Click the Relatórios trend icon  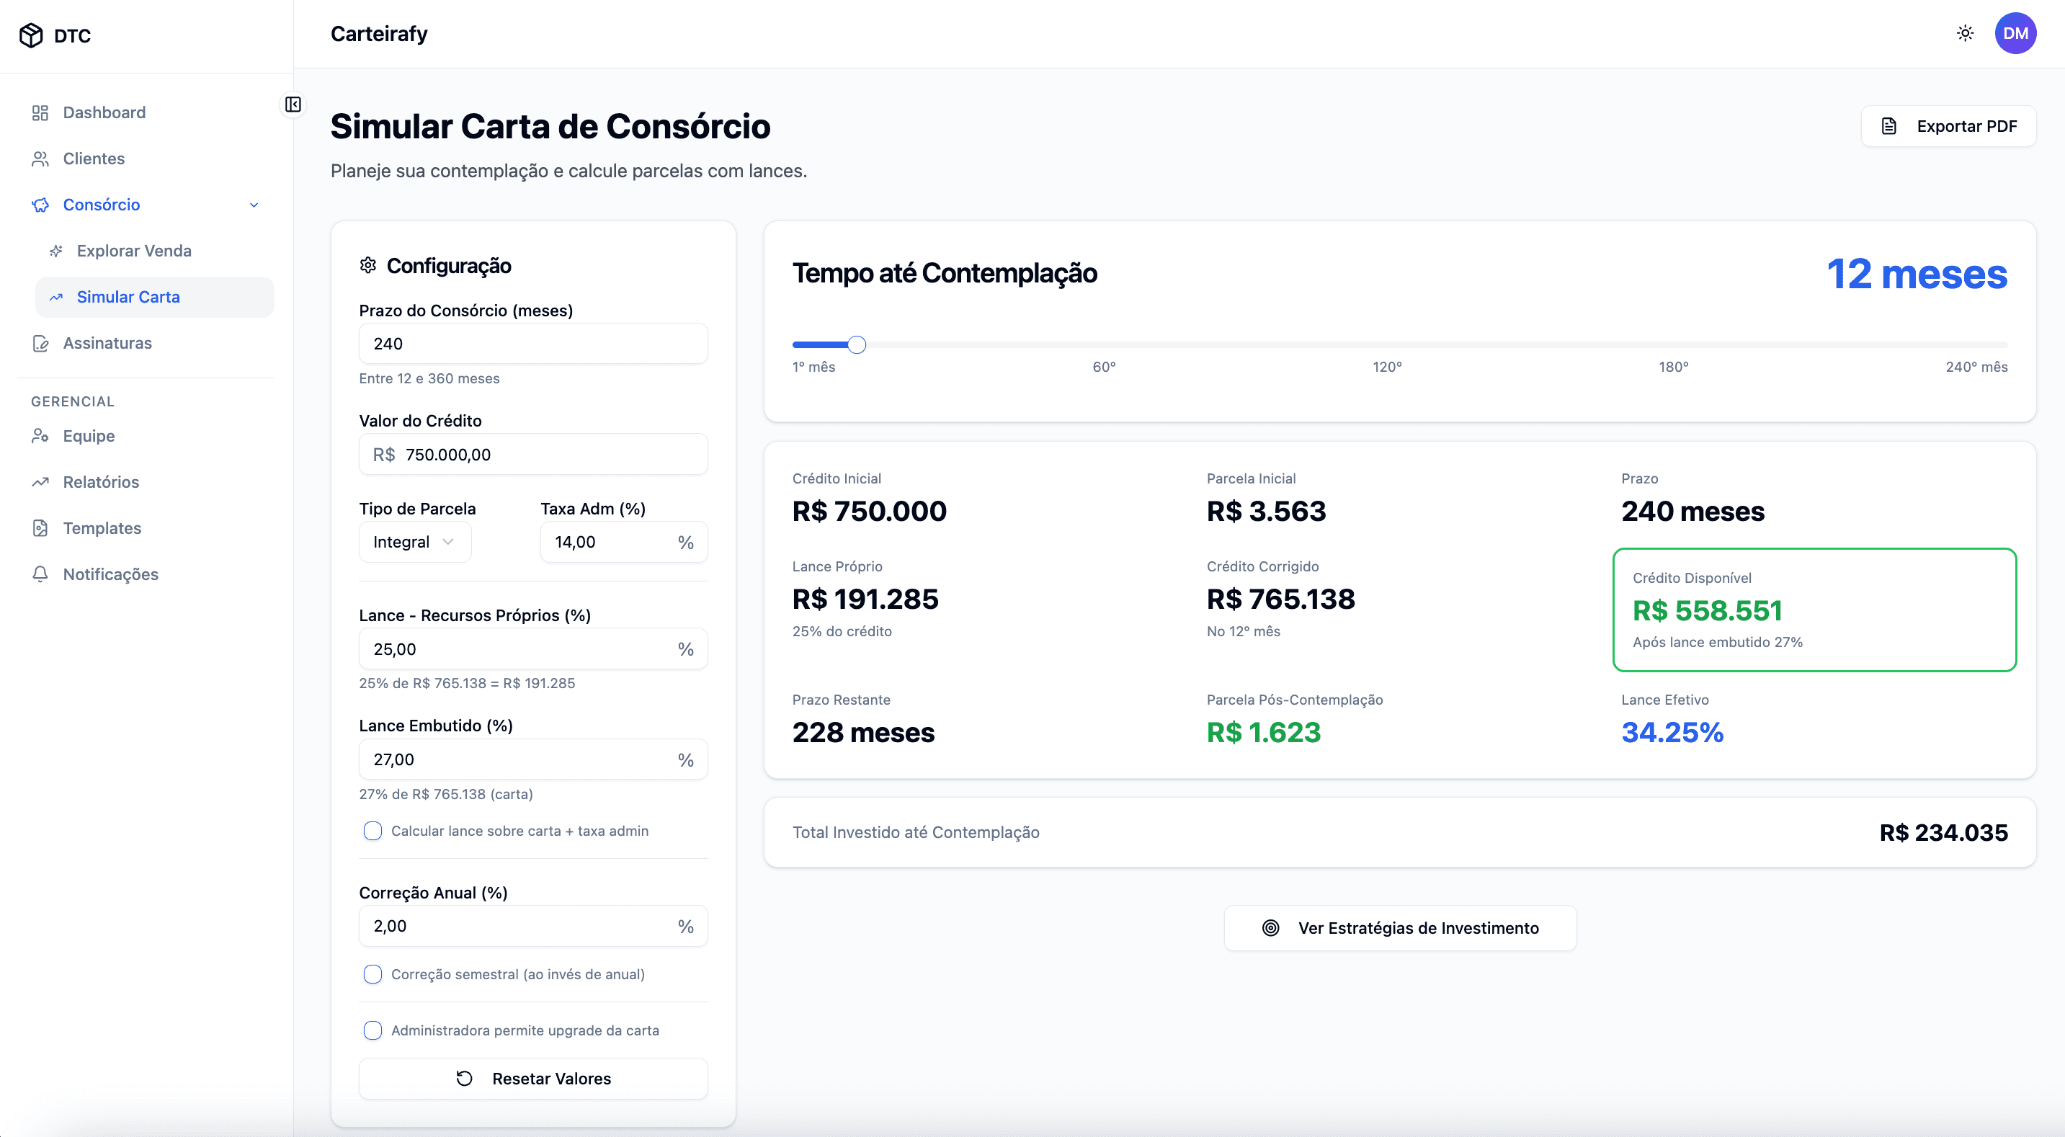coord(41,482)
